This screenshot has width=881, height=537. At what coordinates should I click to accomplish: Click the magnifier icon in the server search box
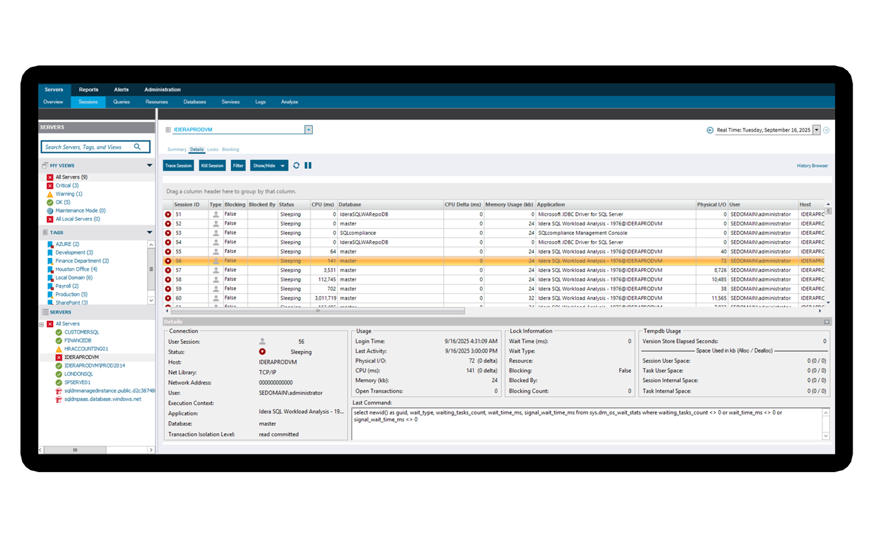137,147
